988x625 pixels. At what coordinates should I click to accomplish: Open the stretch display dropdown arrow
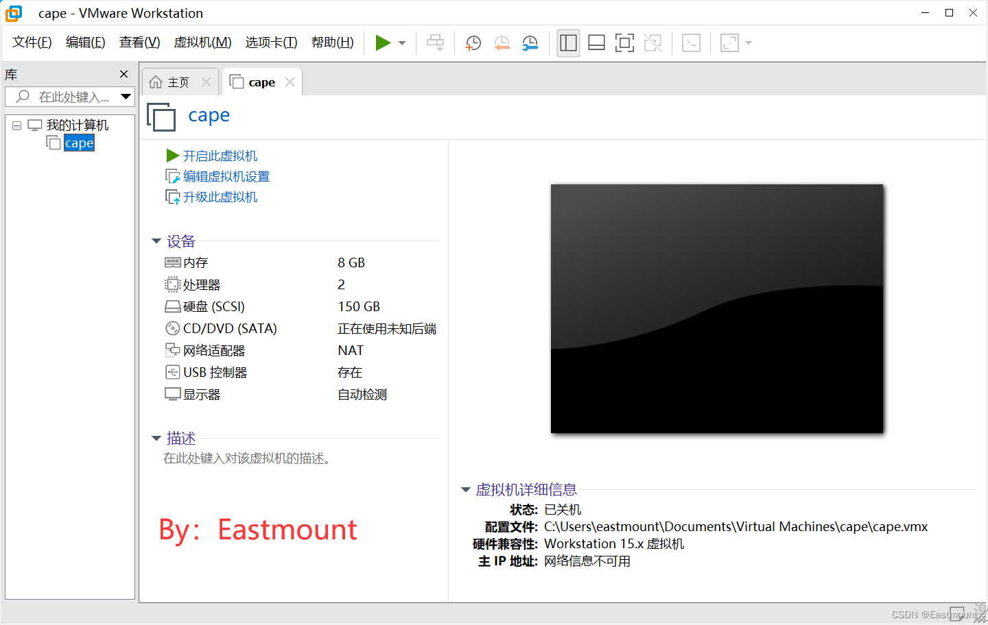click(x=749, y=43)
